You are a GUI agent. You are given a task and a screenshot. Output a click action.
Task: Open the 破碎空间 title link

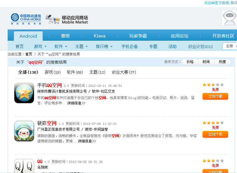click(47, 123)
